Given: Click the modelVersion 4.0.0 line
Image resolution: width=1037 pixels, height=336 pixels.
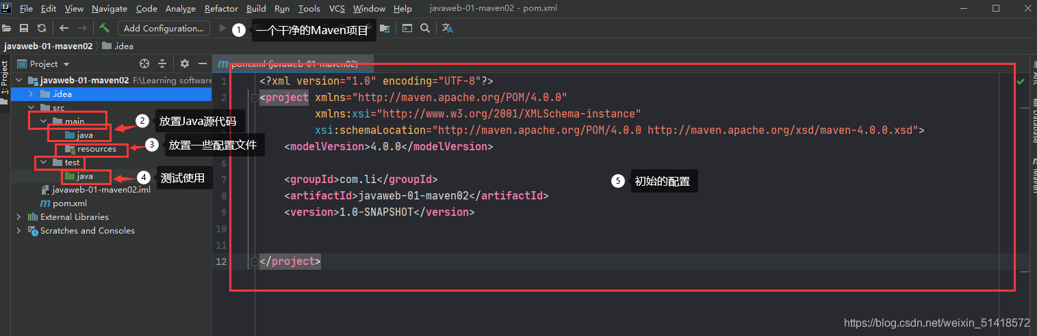Looking at the screenshot, I should pyautogui.click(x=388, y=147).
